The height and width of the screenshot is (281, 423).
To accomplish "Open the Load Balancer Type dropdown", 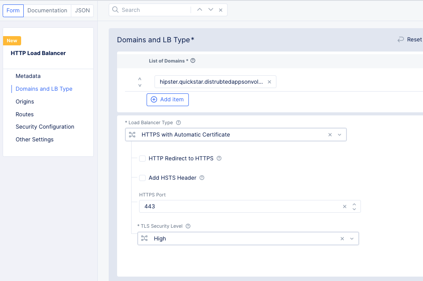I will (339, 135).
